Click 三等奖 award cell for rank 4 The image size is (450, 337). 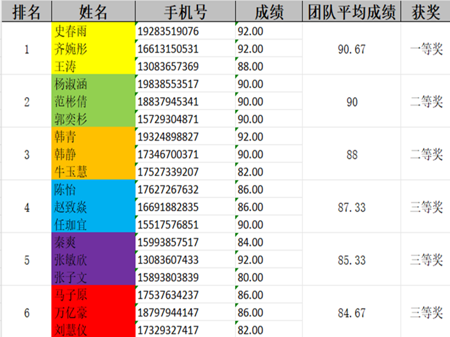pyautogui.click(x=425, y=207)
